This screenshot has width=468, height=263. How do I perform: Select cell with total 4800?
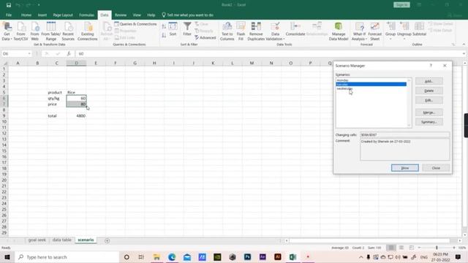(76, 115)
